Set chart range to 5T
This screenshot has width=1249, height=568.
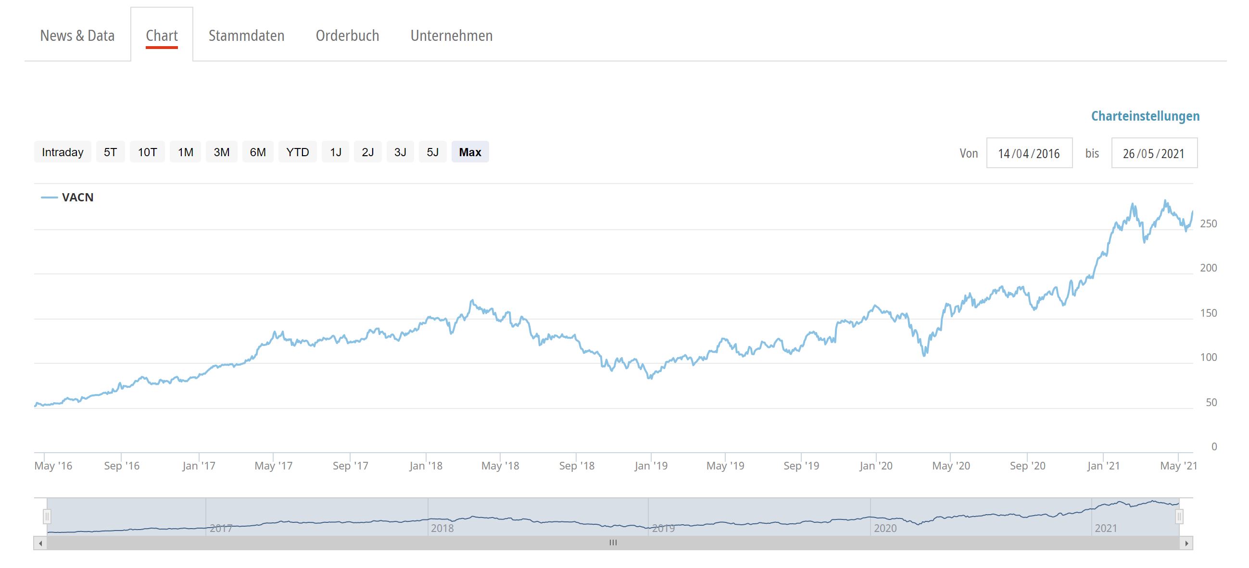(110, 152)
